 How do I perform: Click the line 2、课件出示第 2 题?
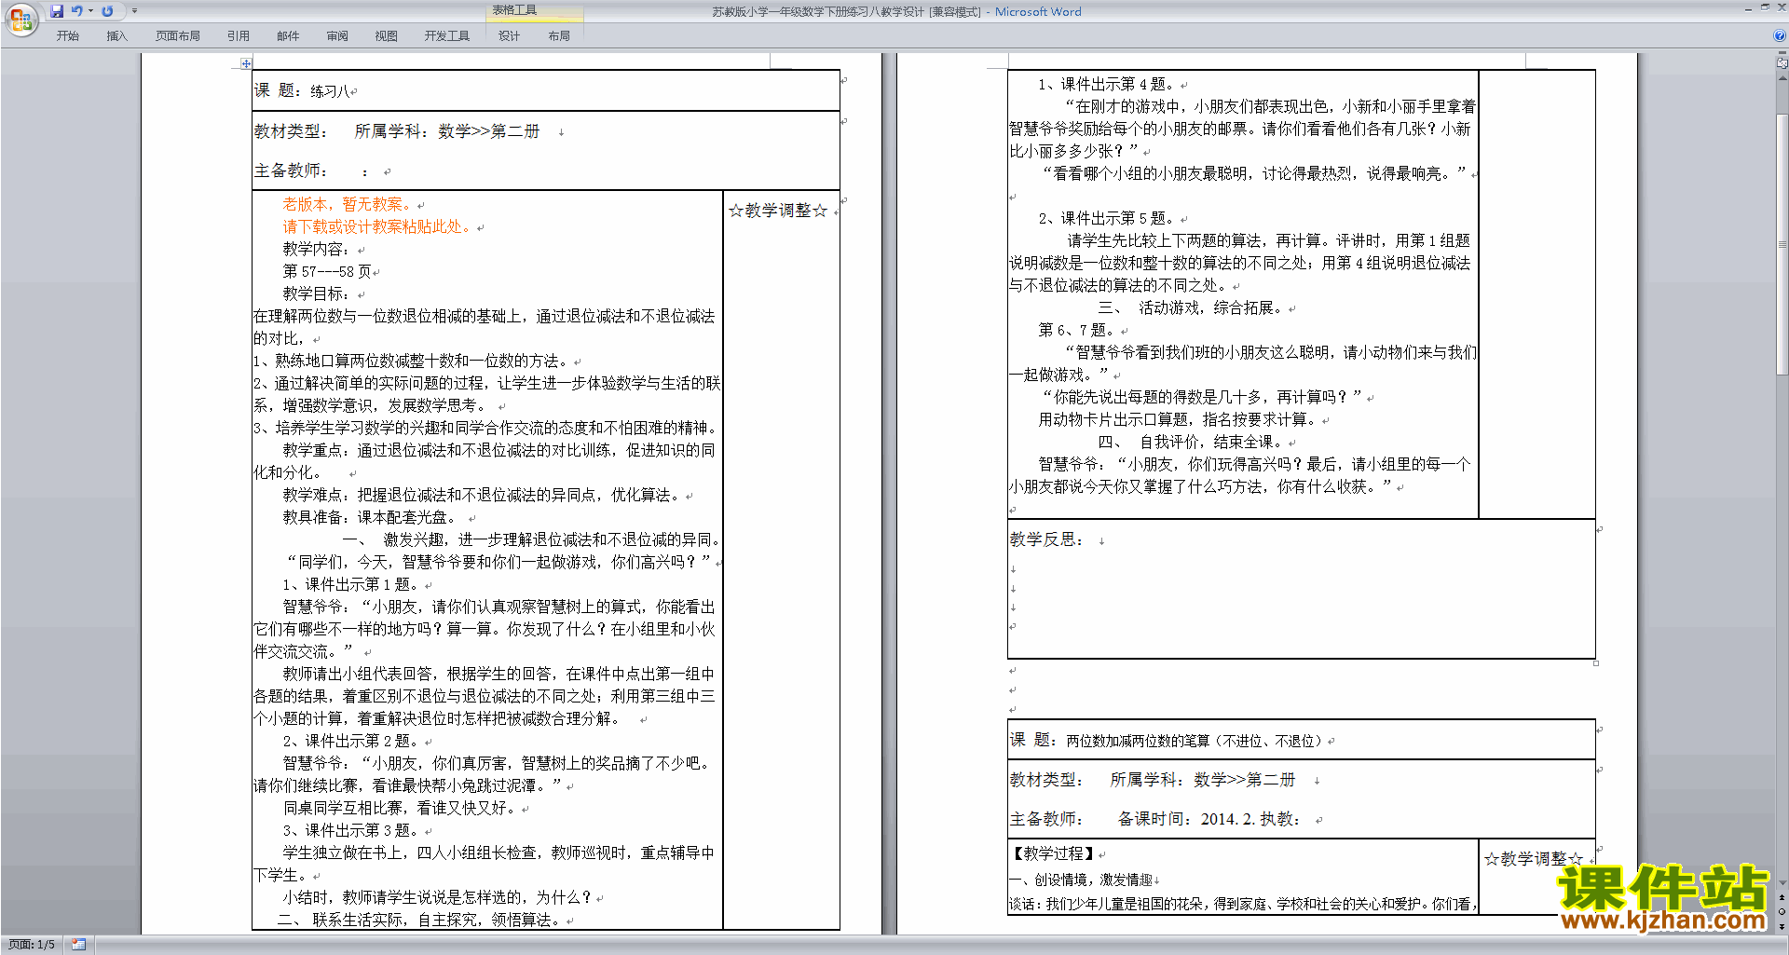352,741
